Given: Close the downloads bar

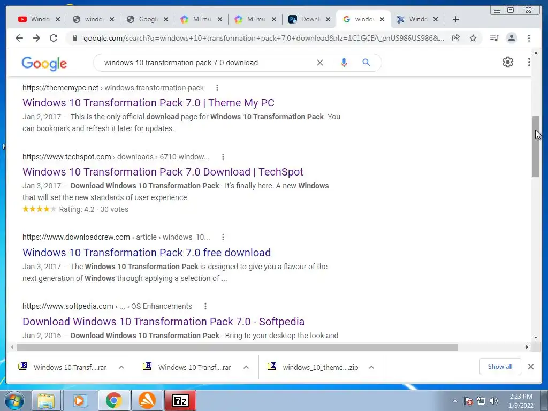Looking at the screenshot, I should [x=530, y=367].
